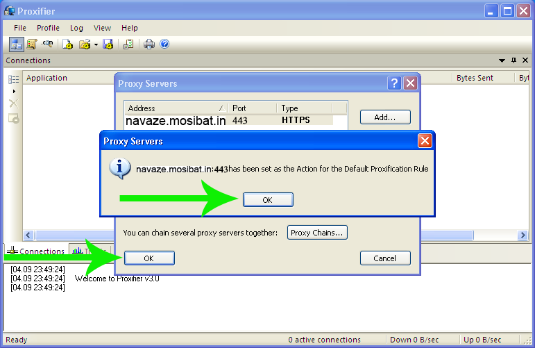Viewport: 535px width, 348px height.
Task: Open the View menu
Action: pyautogui.click(x=103, y=28)
